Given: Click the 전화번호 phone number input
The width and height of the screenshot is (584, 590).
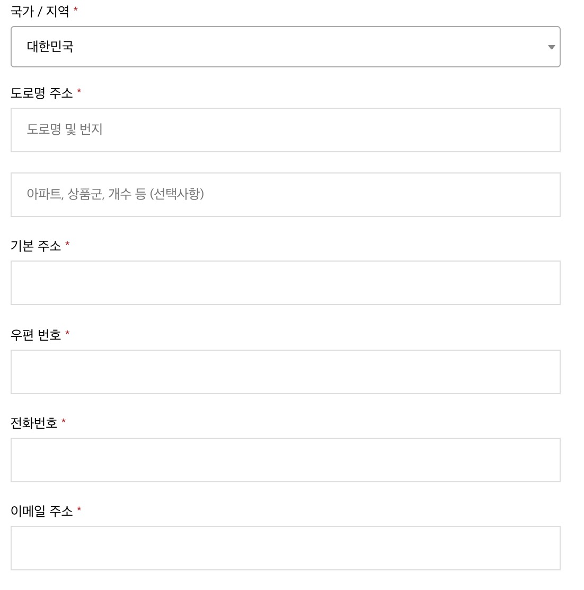Looking at the screenshot, I should tap(285, 459).
